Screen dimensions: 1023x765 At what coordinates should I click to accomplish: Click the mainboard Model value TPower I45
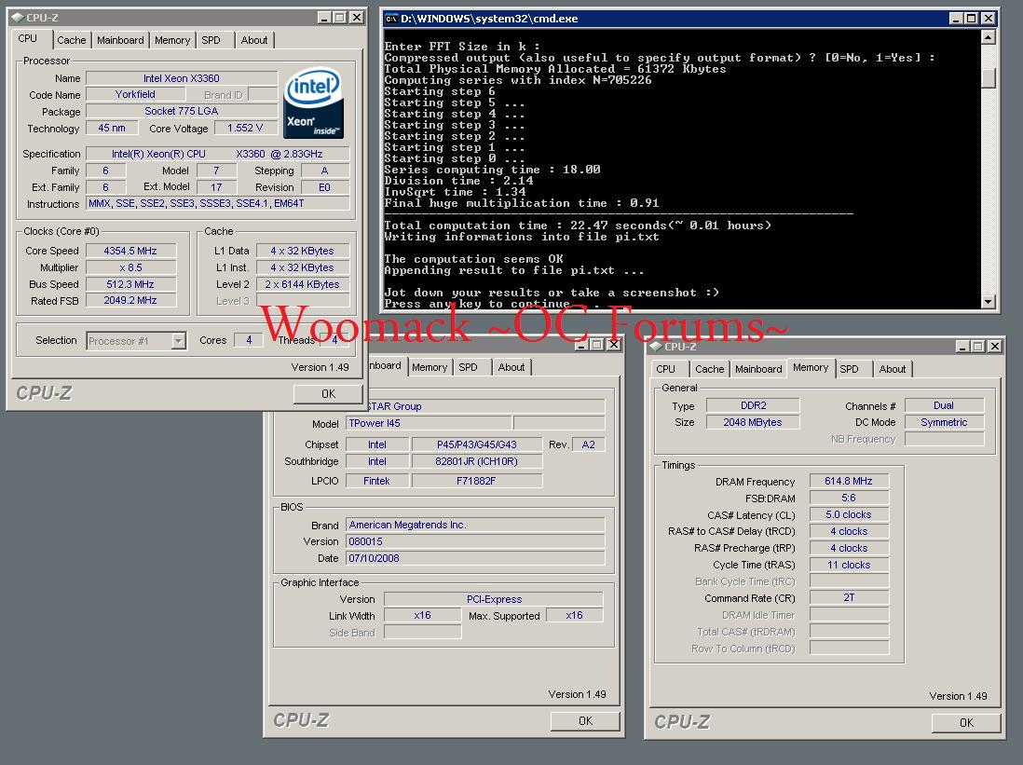pos(429,423)
